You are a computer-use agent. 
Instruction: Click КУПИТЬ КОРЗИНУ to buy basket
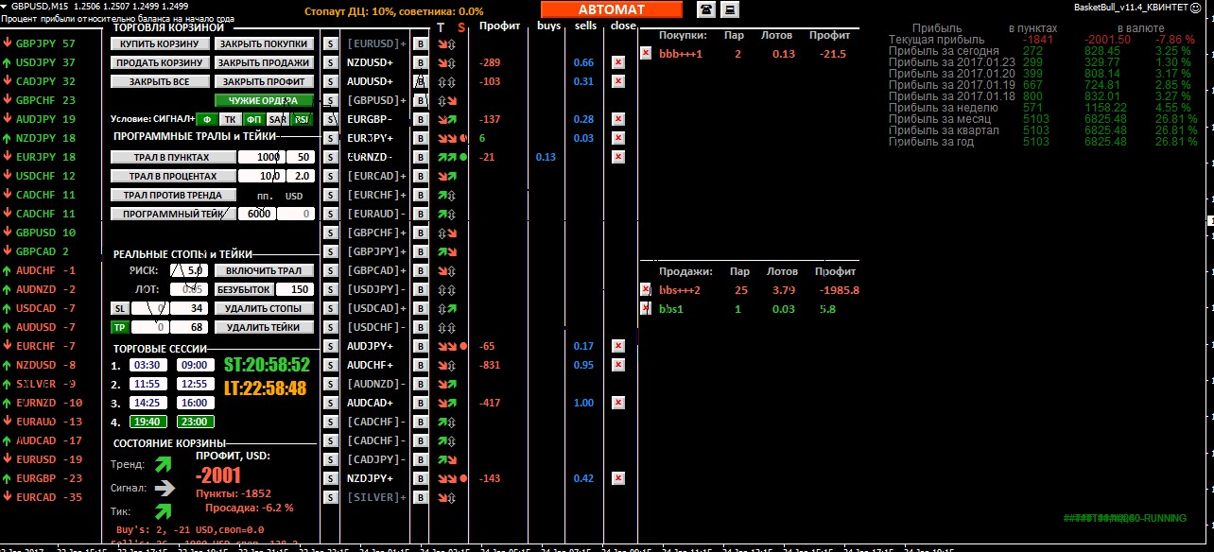pyautogui.click(x=159, y=43)
